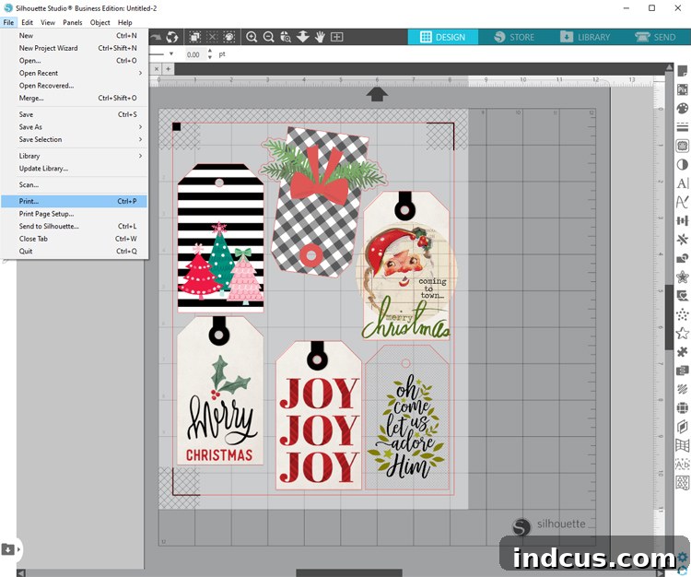This screenshot has width=691, height=577.
Task: Choose Open... from the File menu
Action: [74, 61]
